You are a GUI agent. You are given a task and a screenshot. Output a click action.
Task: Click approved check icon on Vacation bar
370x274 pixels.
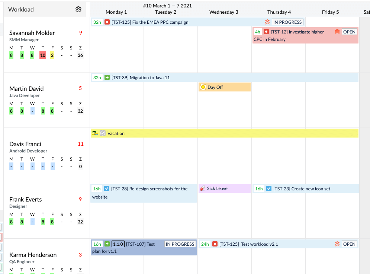click(103, 133)
